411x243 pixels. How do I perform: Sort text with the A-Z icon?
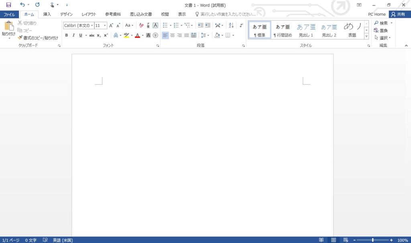(x=231, y=25)
